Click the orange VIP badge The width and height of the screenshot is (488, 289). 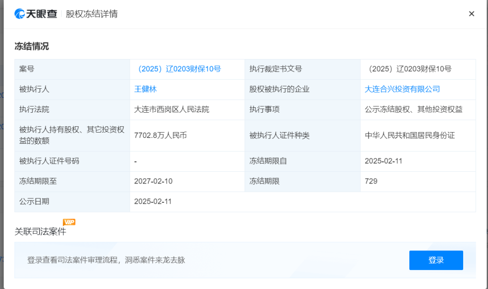coord(69,222)
